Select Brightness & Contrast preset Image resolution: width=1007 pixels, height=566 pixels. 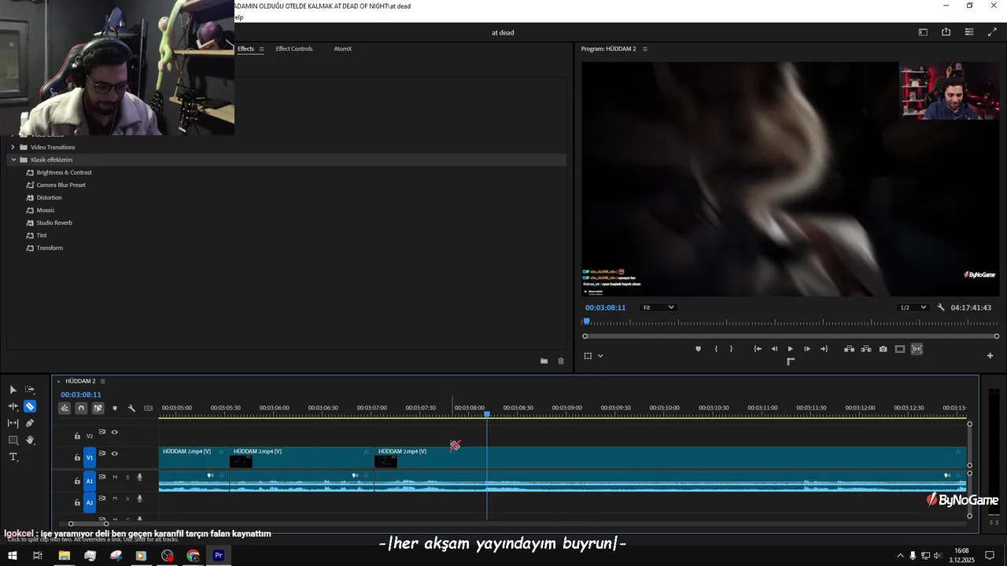(64, 172)
